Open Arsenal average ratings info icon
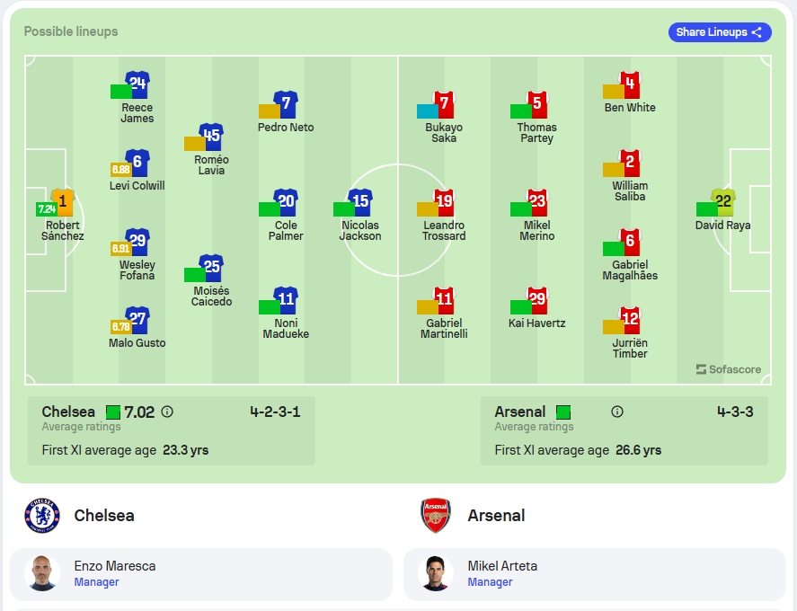The width and height of the screenshot is (797, 611). pyautogui.click(x=617, y=412)
